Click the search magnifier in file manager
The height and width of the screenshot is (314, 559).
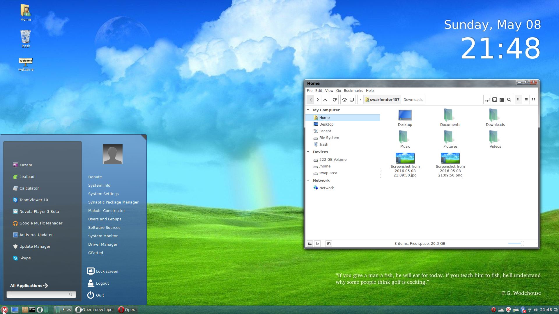point(509,100)
